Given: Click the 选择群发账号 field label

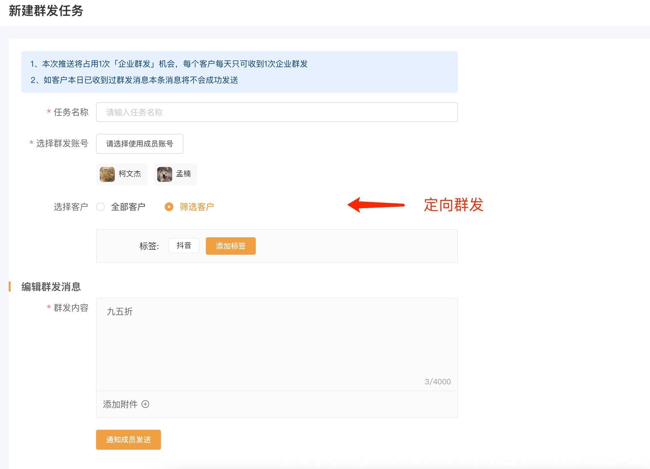Looking at the screenshot, I should point(62,143).
